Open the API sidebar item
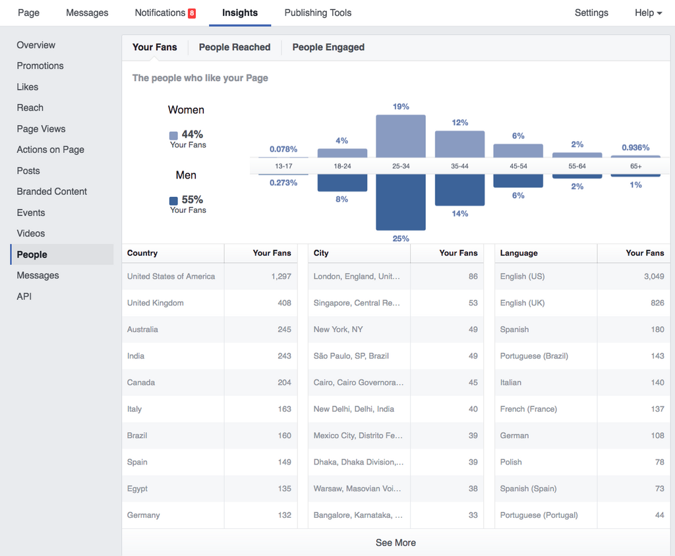 coord(24,296)
